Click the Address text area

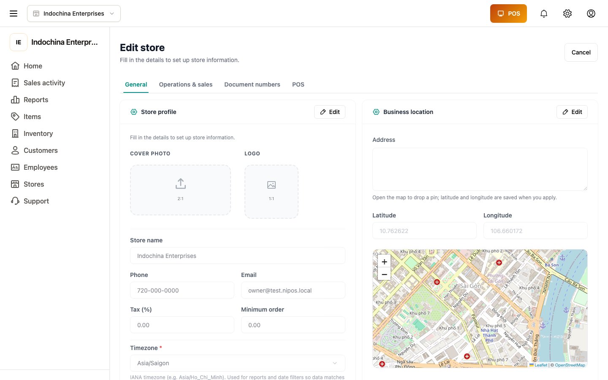(480, 169)
